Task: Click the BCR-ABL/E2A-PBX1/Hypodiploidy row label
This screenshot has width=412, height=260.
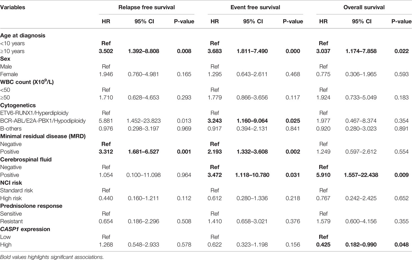Action: (43, 121)
